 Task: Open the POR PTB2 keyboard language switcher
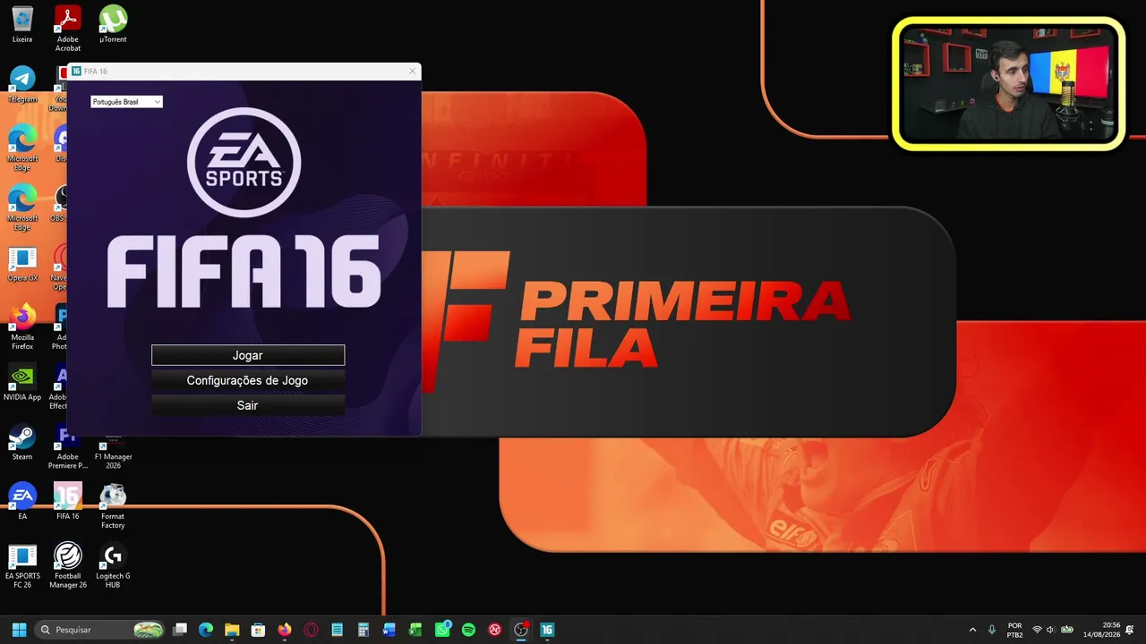[1014, 630]
